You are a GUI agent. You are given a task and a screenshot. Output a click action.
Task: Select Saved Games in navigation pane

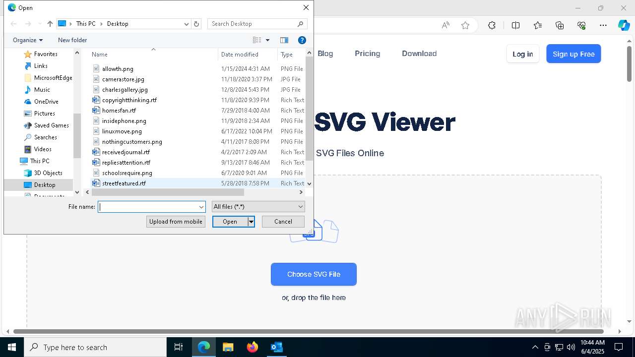pyautogui.click(x=51, y=125)
